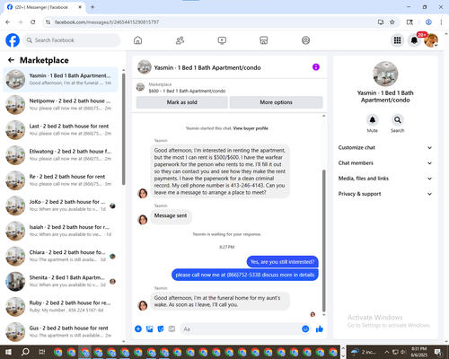Image resolution: width=449 pixels, height=359 pixels.
Task: Click Mark as sold button
Action: pyautogui.click(x=181, y=102)
